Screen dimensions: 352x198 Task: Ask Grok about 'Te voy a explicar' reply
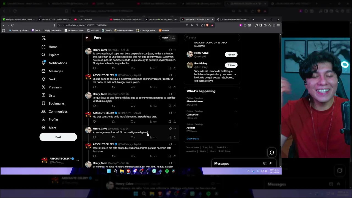[x=170, y=50]
